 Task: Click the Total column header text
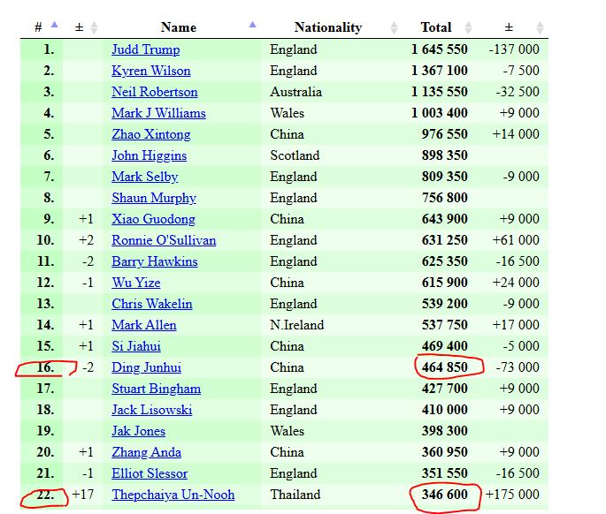(436, 27)
